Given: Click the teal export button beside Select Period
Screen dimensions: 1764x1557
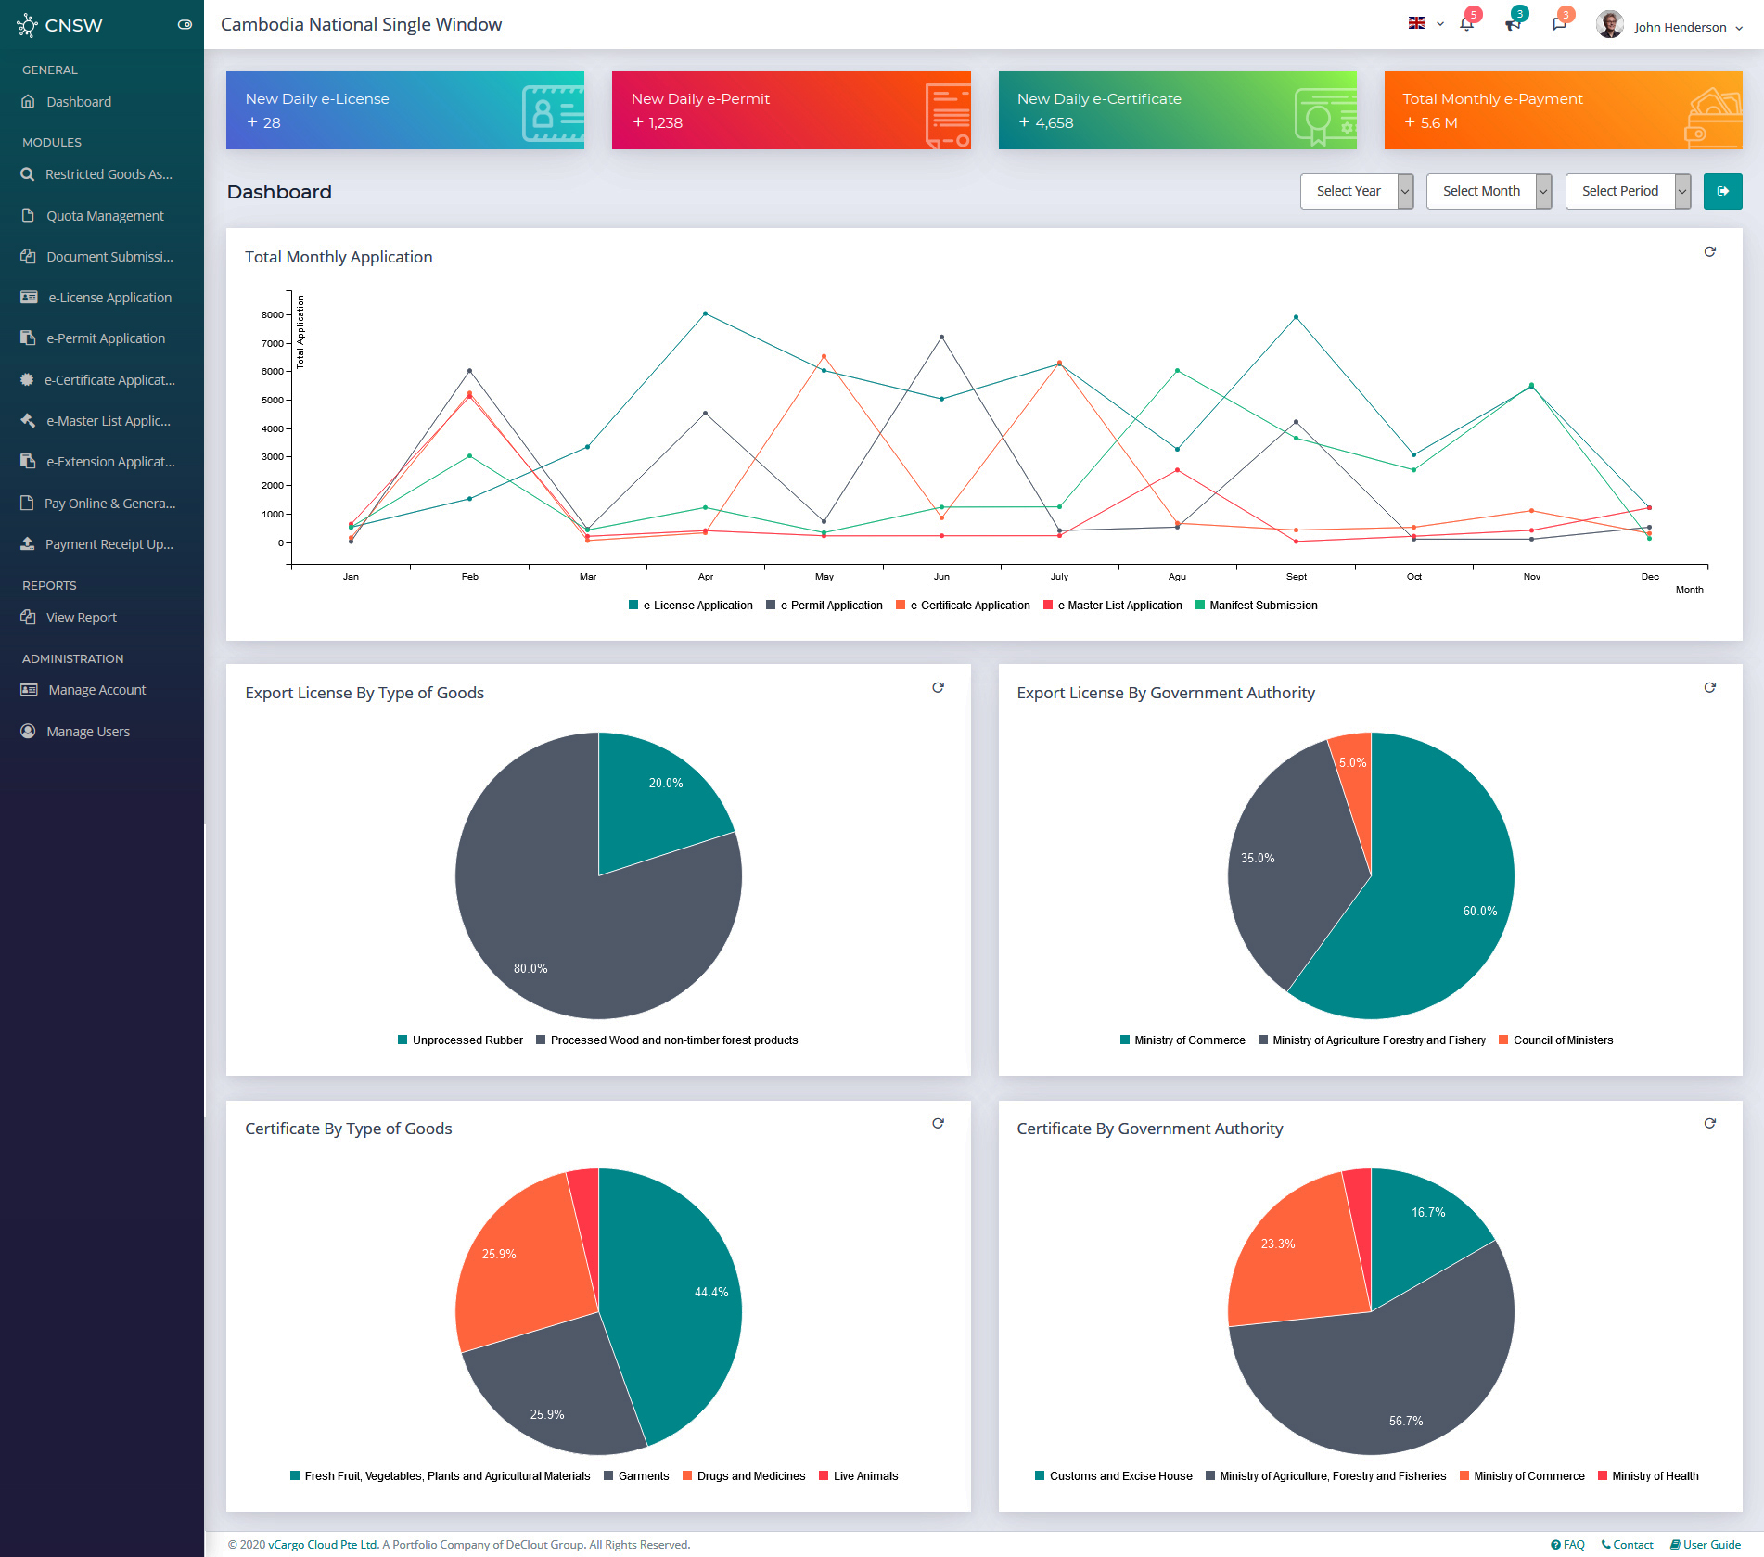Looking at the screenshot, I should [1722, 192].
